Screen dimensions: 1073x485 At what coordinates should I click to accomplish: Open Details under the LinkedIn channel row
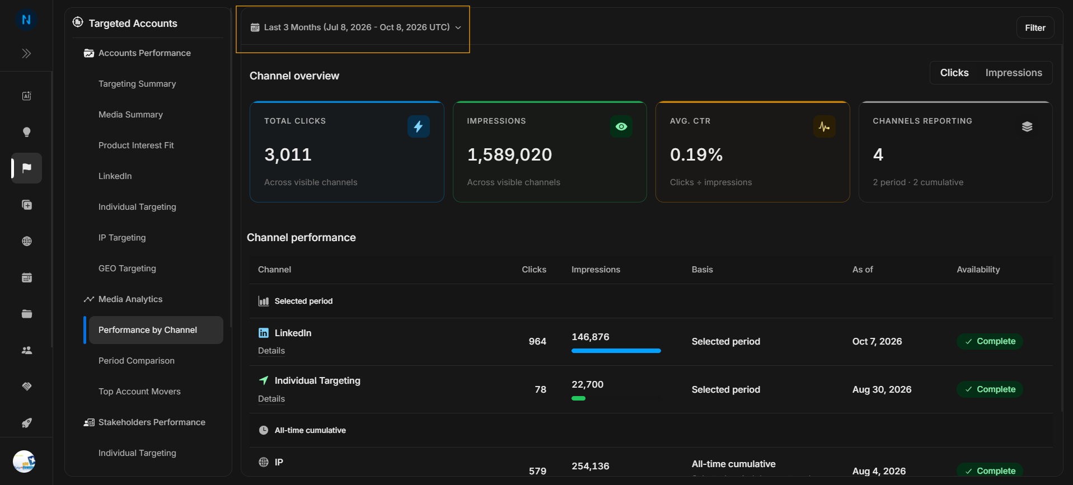click(x=271, y=351)
